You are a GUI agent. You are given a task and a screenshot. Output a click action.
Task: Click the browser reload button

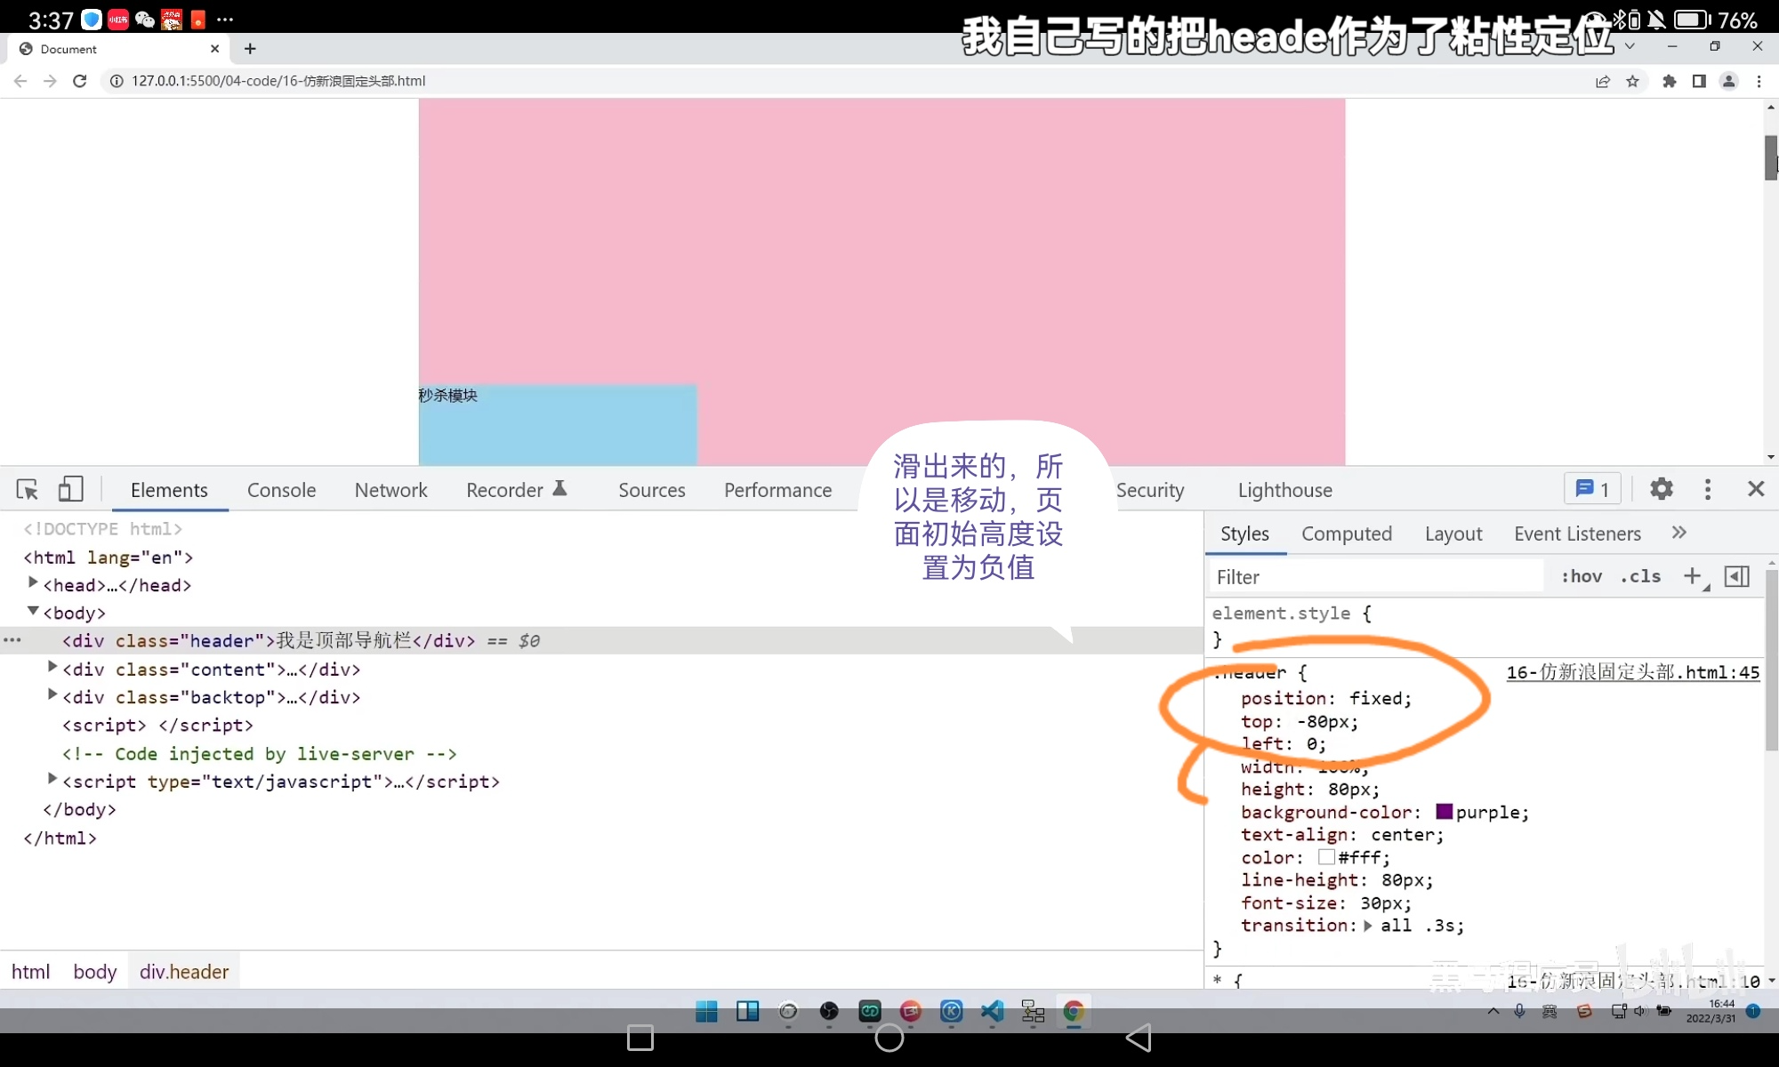click(x=80, y=81)
